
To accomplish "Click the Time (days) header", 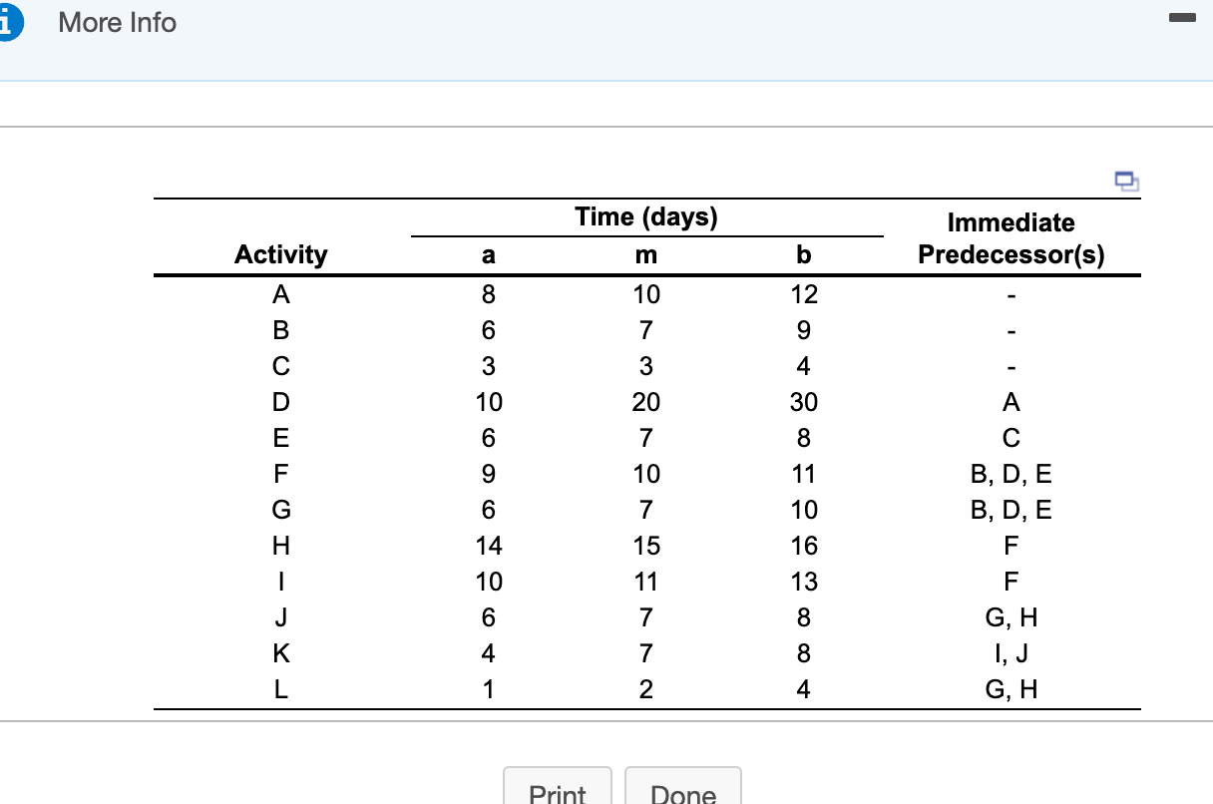I will click(x=645, y=216).
